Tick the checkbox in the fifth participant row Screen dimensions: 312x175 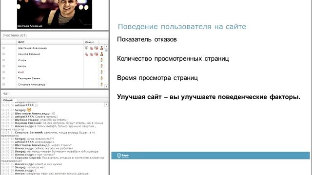click(x=3, y=72)
